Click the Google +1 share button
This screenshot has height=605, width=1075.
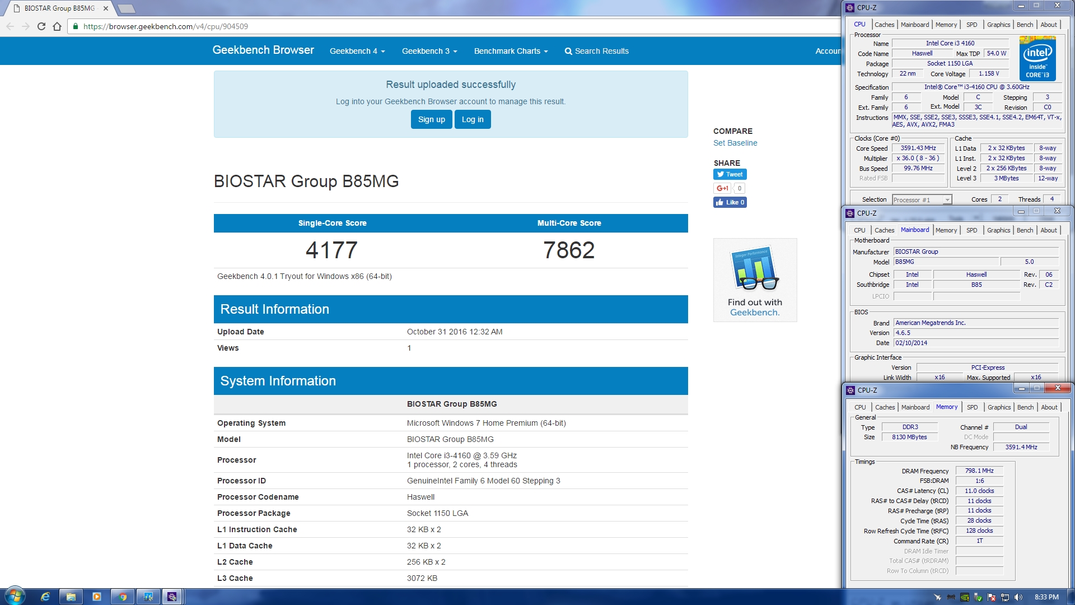(x=722, y=188)
